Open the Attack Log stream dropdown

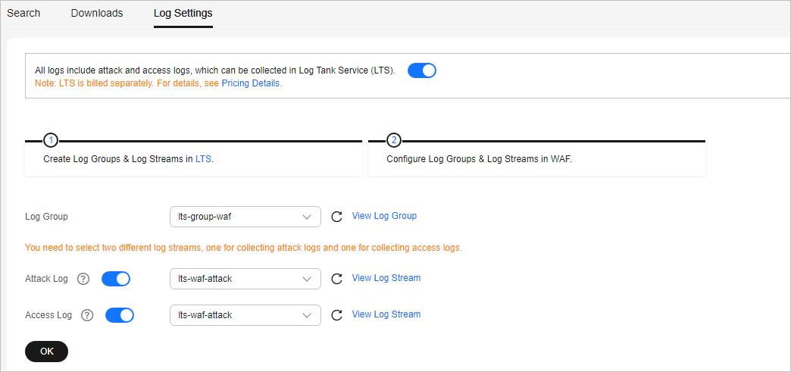[245, 279]
